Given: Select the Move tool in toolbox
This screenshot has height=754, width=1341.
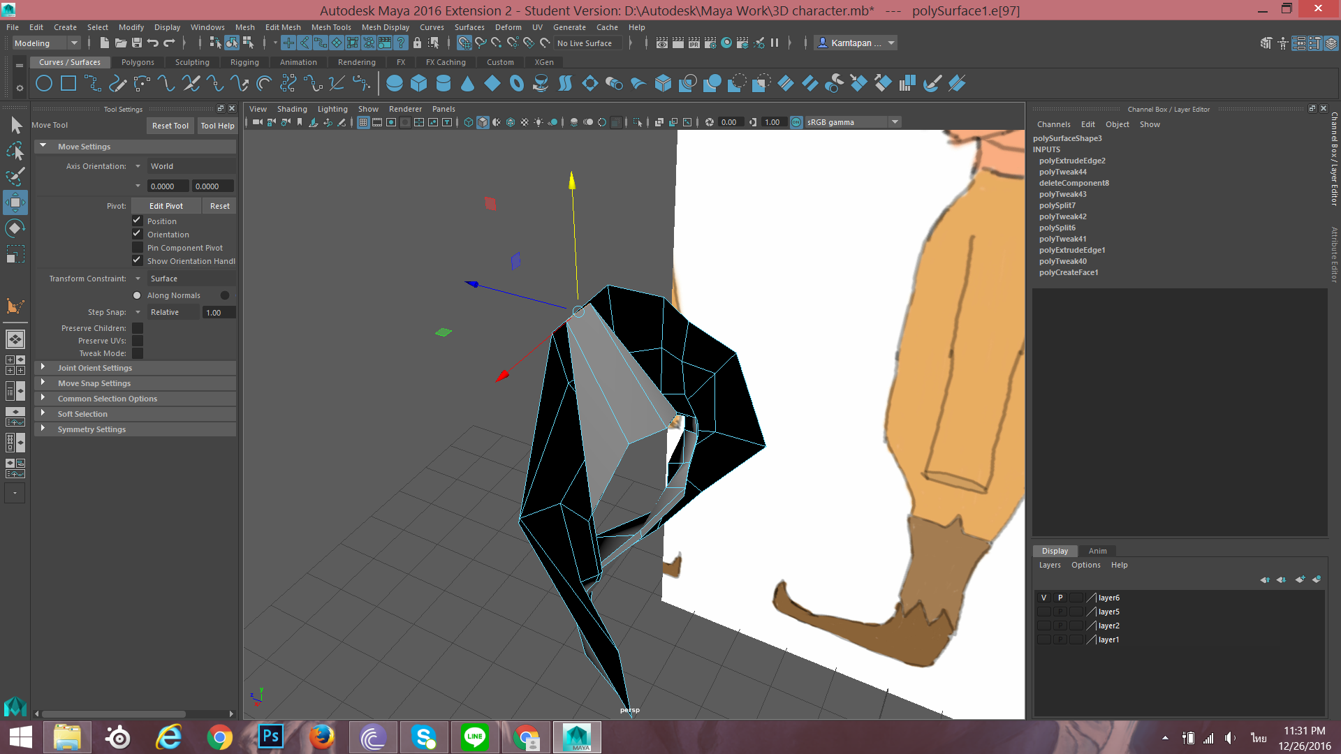Looking at the screenshot, I should coord(15,202).
